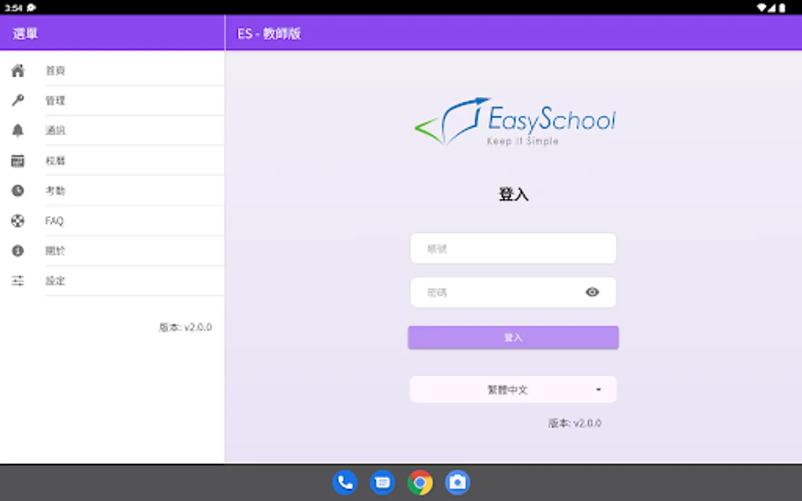Open the Phone app in the dock
802x501 pixels.
[345, 483]
